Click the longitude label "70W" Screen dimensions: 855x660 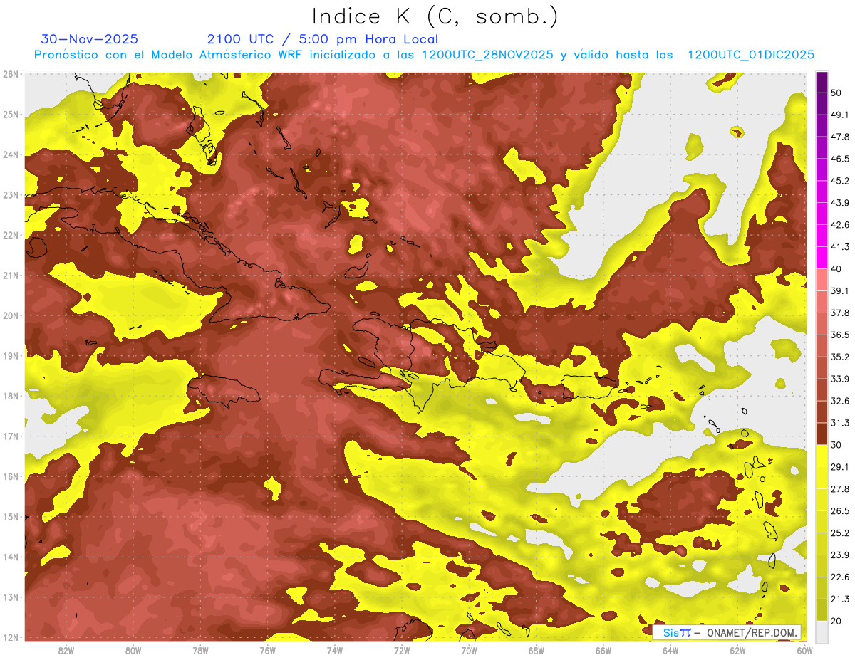point(469,651)
